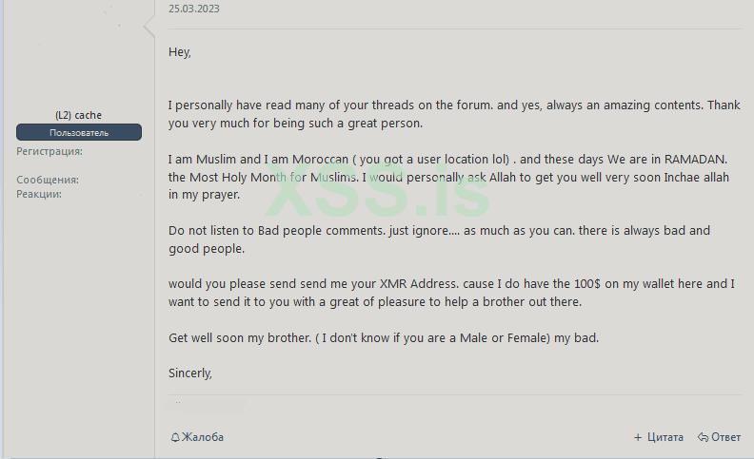Screen dimensions: 754x459
Task: Open the (L2) cache user profile
Action: tap(78, 115)
